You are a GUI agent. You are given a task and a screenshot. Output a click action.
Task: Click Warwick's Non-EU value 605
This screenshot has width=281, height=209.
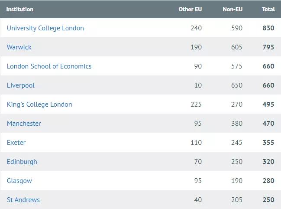click(237, 47)
